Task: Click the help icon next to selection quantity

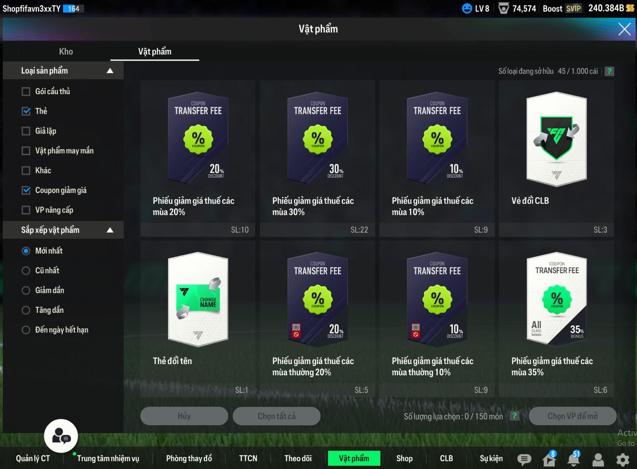Action: pyautogui.click(x=514, y=416)
